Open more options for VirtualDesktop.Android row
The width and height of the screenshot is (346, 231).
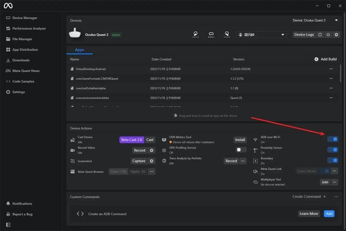[x=331, y=69]
